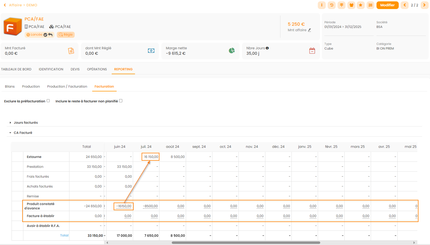Click the pencil icon beside Mnt affaire

(x=310, y=30)
